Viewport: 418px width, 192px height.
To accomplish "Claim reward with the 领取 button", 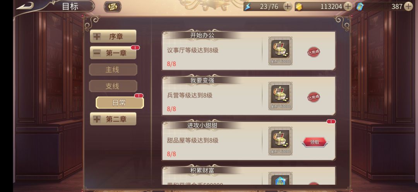I will (x=315, y=142).
